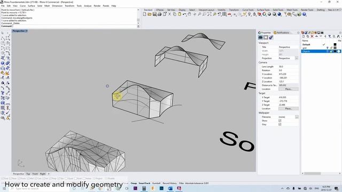
Task: Toggle the Project osnap checkbox
Action: coord(94,179)
